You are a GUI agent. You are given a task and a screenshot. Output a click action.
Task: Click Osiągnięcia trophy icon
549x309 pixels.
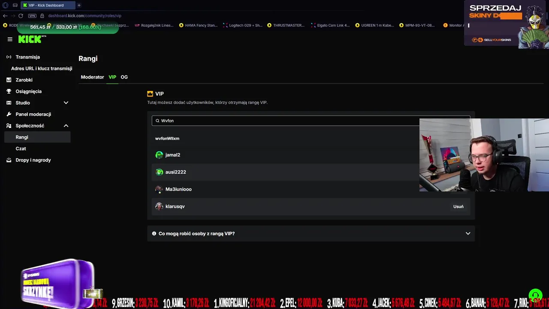point(9,91)
